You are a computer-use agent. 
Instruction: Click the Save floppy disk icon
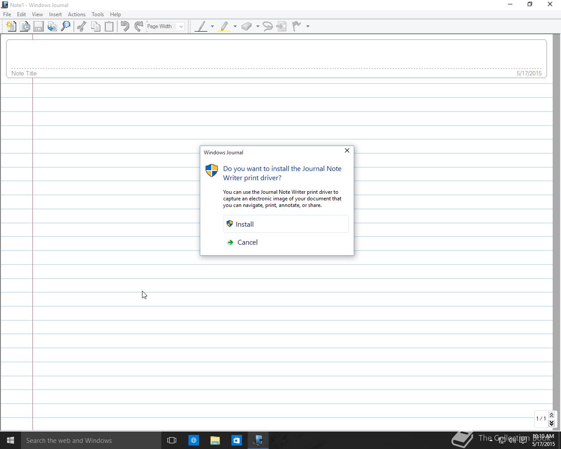coord(39,26)
